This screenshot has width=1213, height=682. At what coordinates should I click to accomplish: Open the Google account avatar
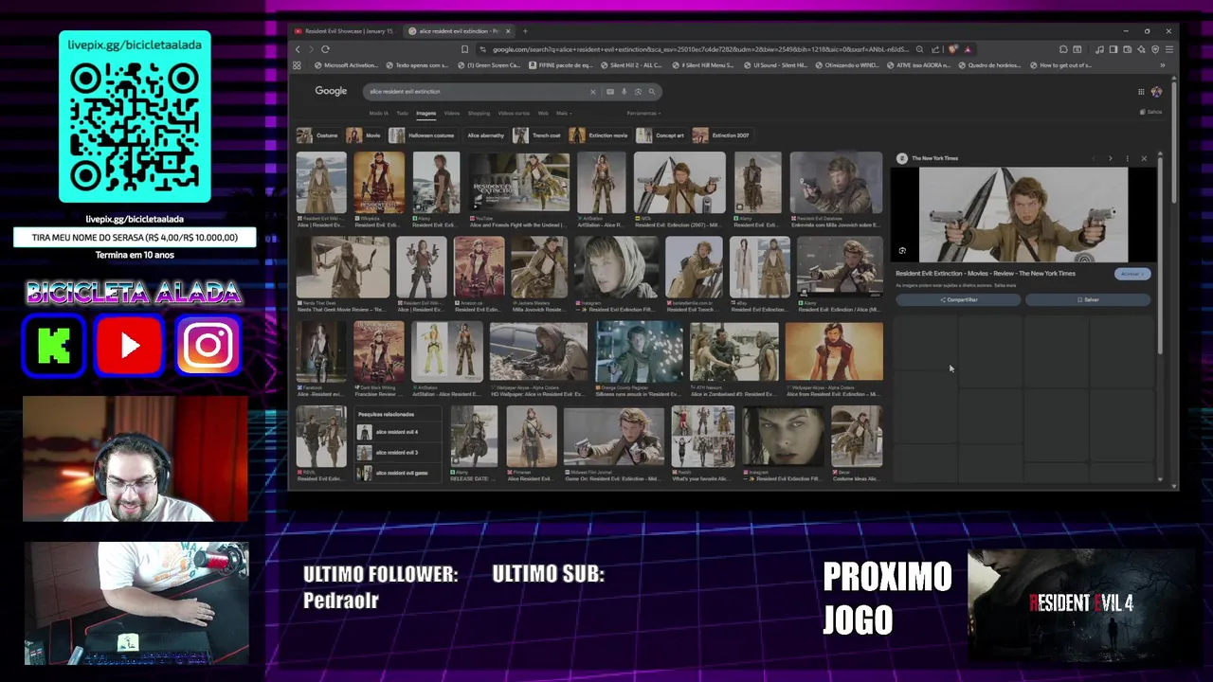(x=1156, y=92)
